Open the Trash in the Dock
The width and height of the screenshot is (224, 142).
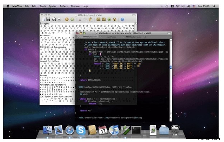[175, 130]
